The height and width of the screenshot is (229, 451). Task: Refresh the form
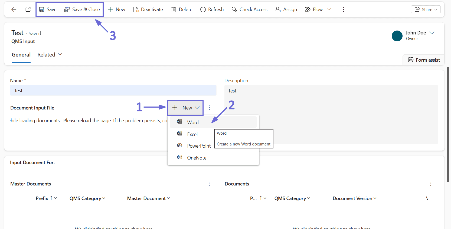pos(212,9)
